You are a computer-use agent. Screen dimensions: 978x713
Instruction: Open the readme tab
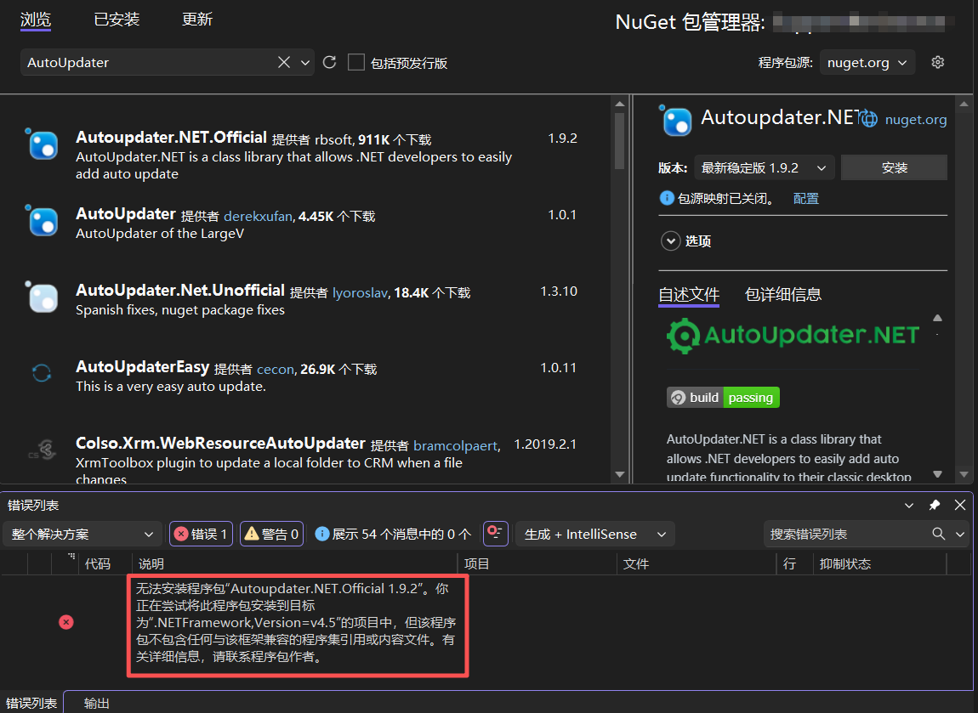[x=689, y=294]
